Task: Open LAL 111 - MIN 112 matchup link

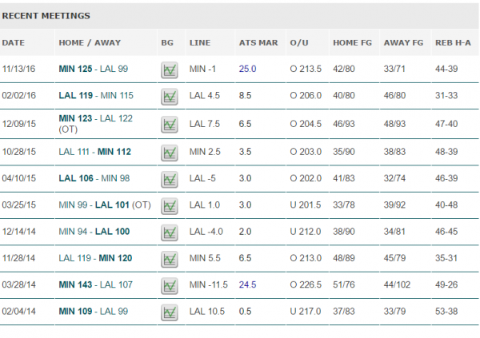Action: point(94,152)
